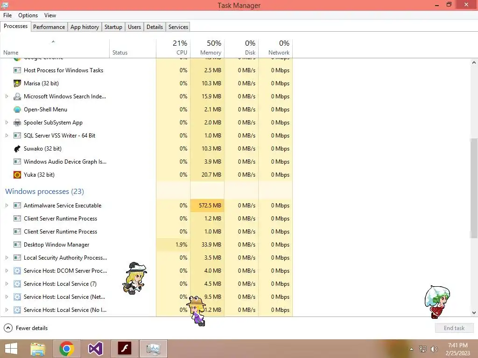
Task: Sort by the Disk column header
Action: [x=241, y=48]
